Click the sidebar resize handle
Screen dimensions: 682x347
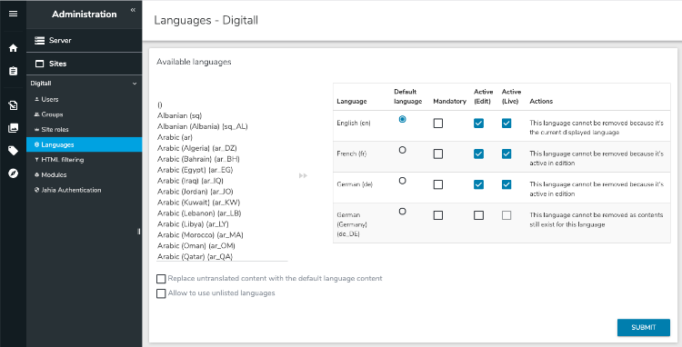click(139, 232)
